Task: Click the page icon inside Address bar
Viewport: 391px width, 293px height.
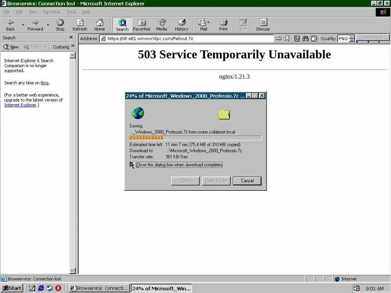Action: pyautogui.click(x=103, y=39)
